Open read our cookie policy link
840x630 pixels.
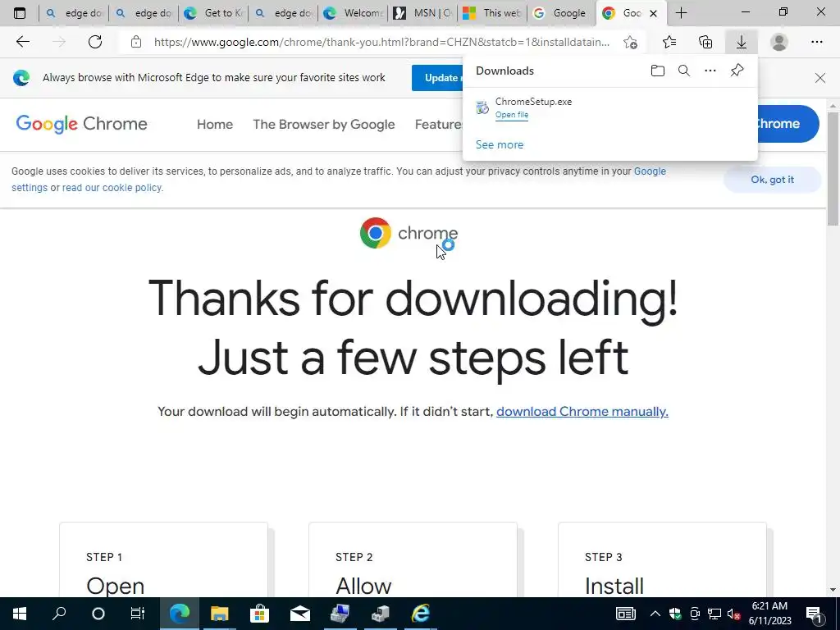point(112,188)
